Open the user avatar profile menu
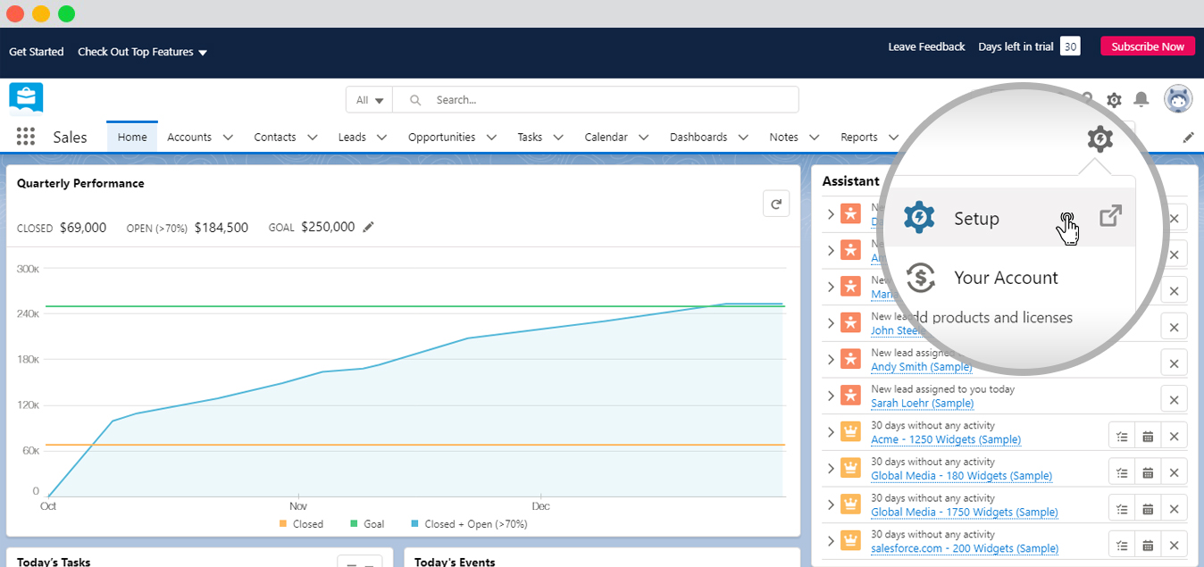The image size is (1204, 567). (x=1178, y=99)
